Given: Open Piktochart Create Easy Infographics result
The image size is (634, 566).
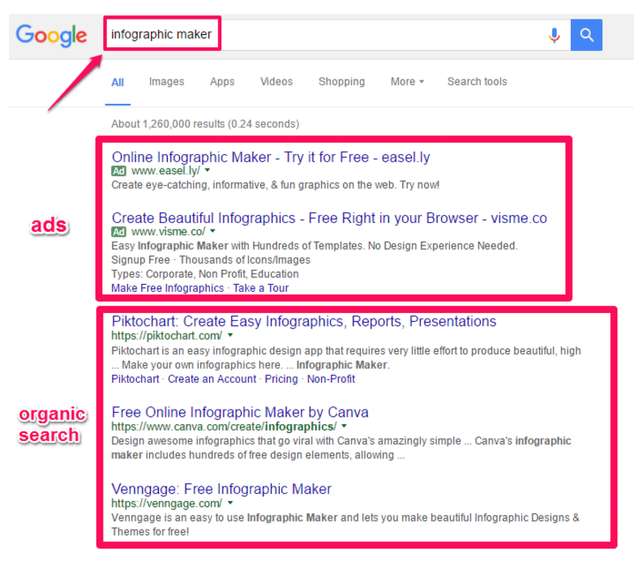Looking at the screenshot, I should click(x=304, y=321).
